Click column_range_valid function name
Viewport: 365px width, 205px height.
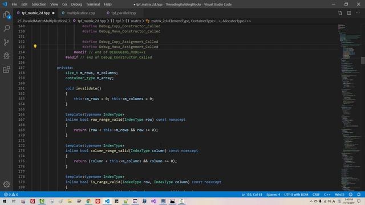[109, 150]
